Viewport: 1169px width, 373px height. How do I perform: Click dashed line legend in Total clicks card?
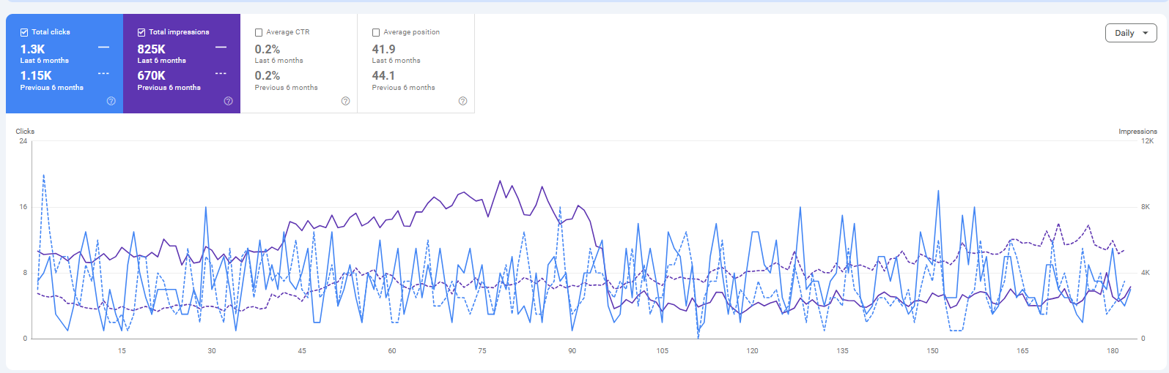pyautogui.click(x=103, y=74)
